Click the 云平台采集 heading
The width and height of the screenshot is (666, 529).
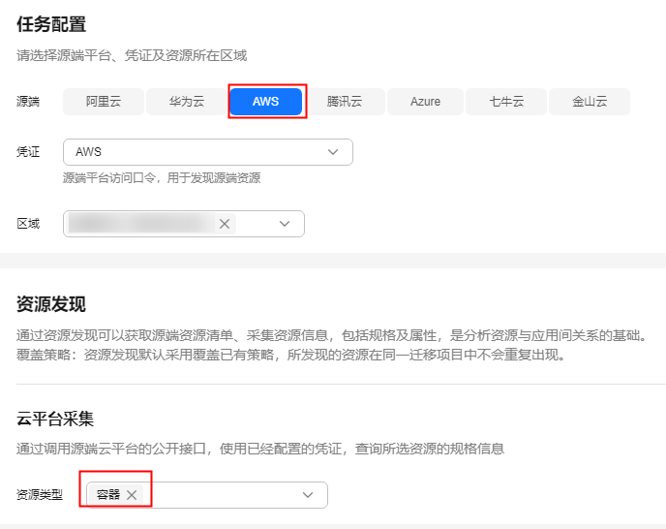[55, 420]
